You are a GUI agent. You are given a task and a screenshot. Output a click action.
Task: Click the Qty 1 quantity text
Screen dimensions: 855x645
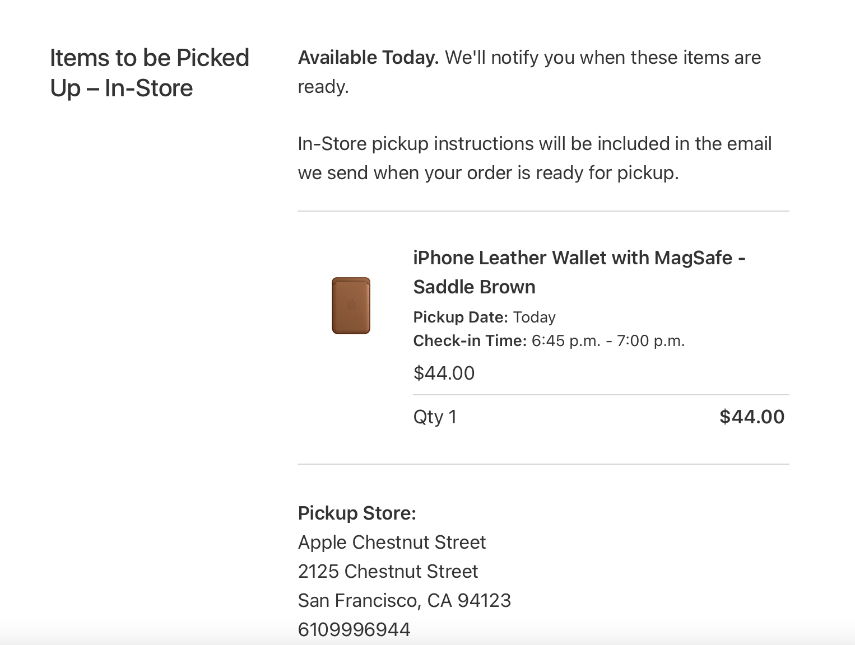tap(435, 417)
